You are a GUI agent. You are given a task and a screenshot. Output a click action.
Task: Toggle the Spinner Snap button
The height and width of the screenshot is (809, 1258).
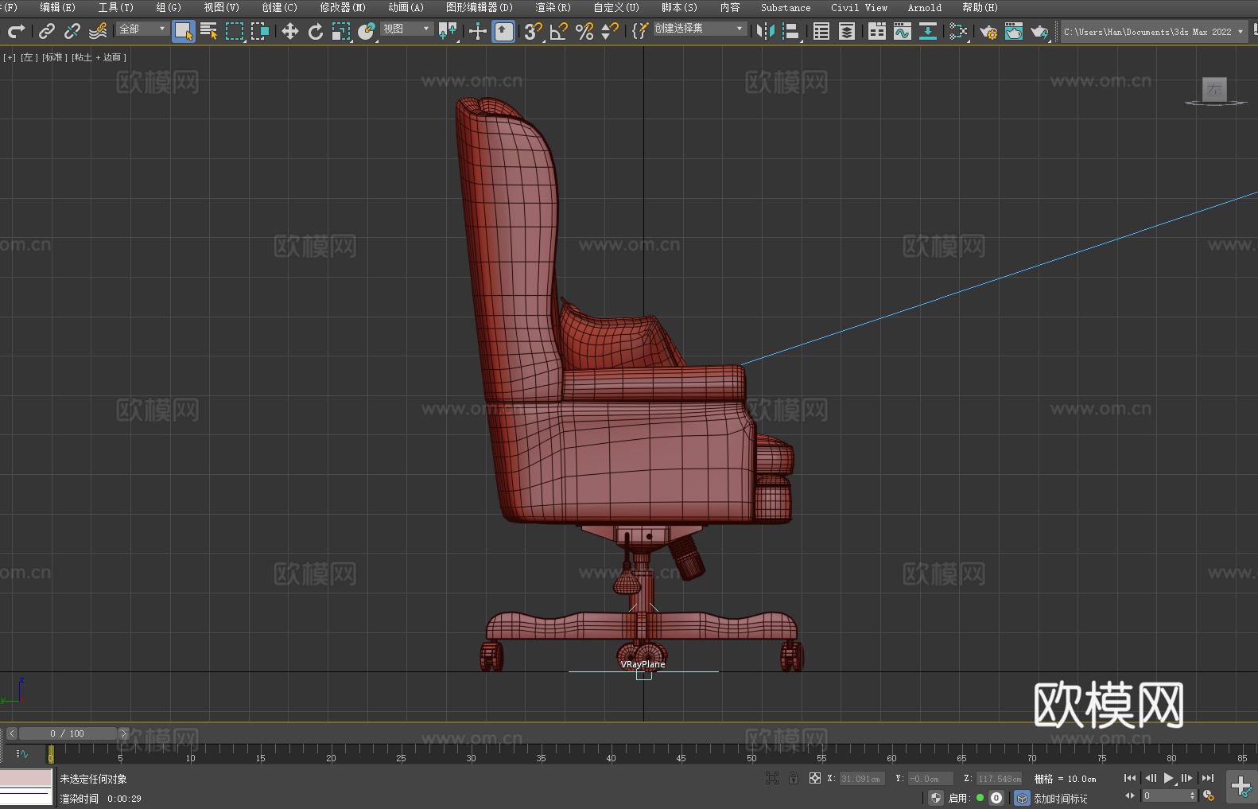(x=610, y=31)
